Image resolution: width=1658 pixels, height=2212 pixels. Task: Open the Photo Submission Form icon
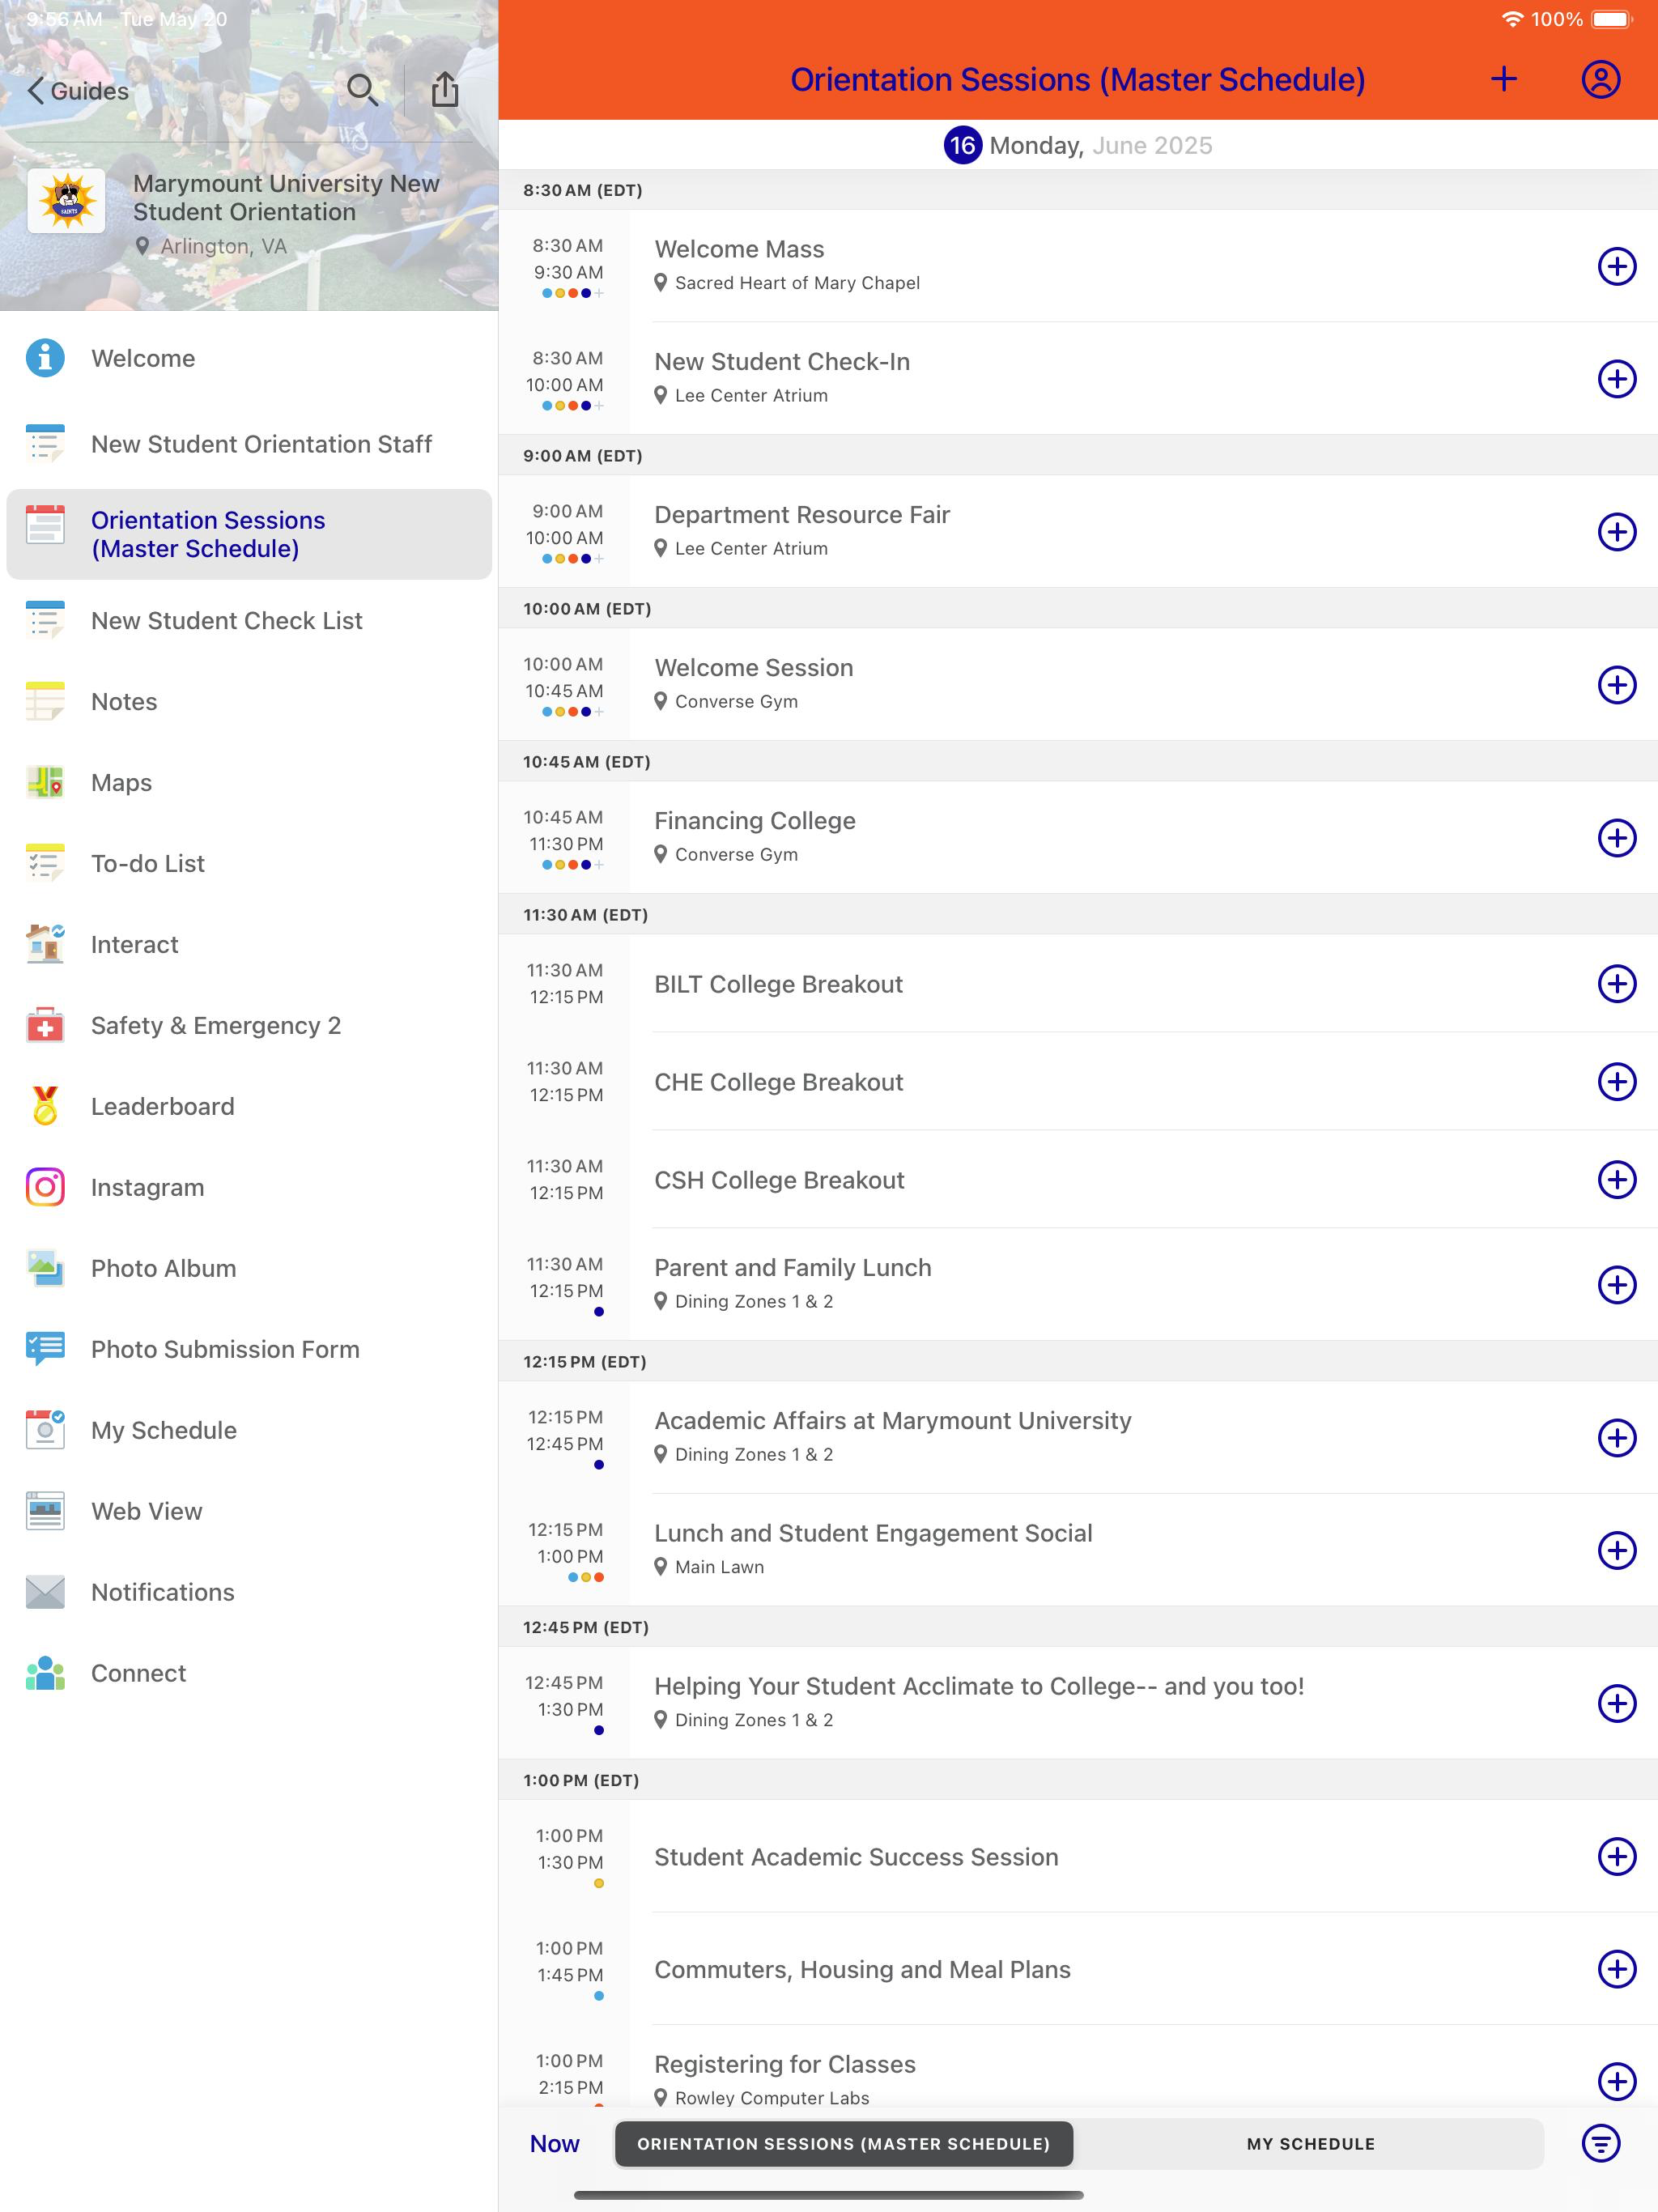click(x=45, y=1349)
